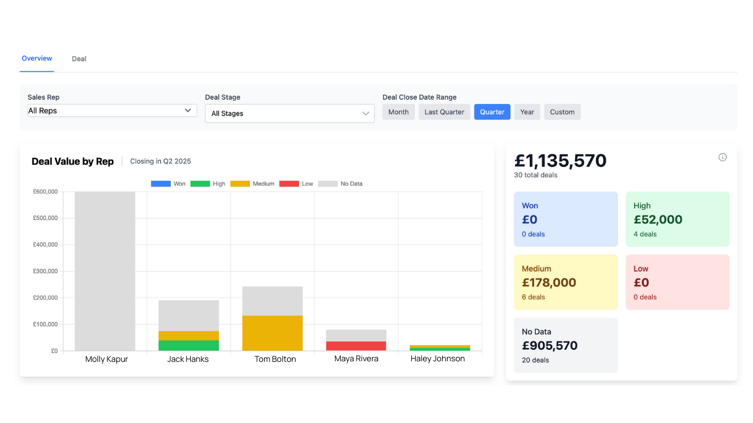
Task: Click the £600,000 y-axis label
Action: [x=45, y=192]
